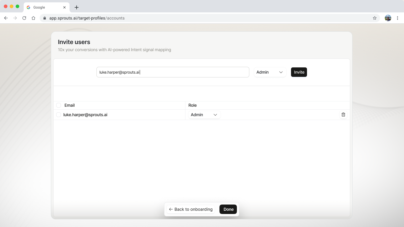Screen dimensions: 404x227
Task: Open the Chrome three-dot menu
Action: pos(398,18)
